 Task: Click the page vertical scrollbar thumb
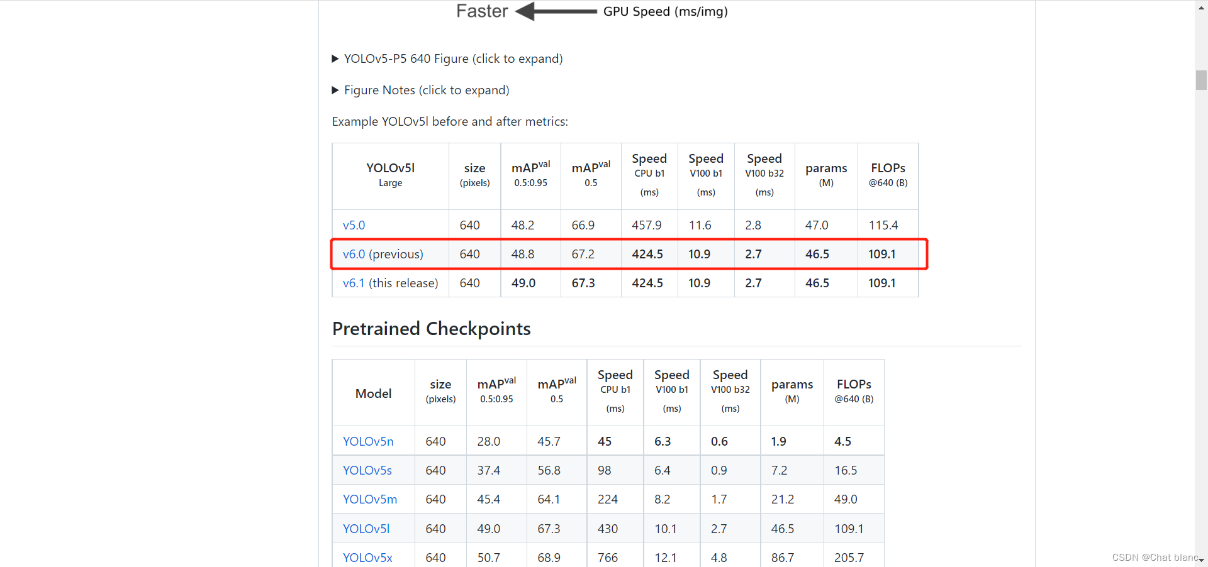(x=1201, y=80)
